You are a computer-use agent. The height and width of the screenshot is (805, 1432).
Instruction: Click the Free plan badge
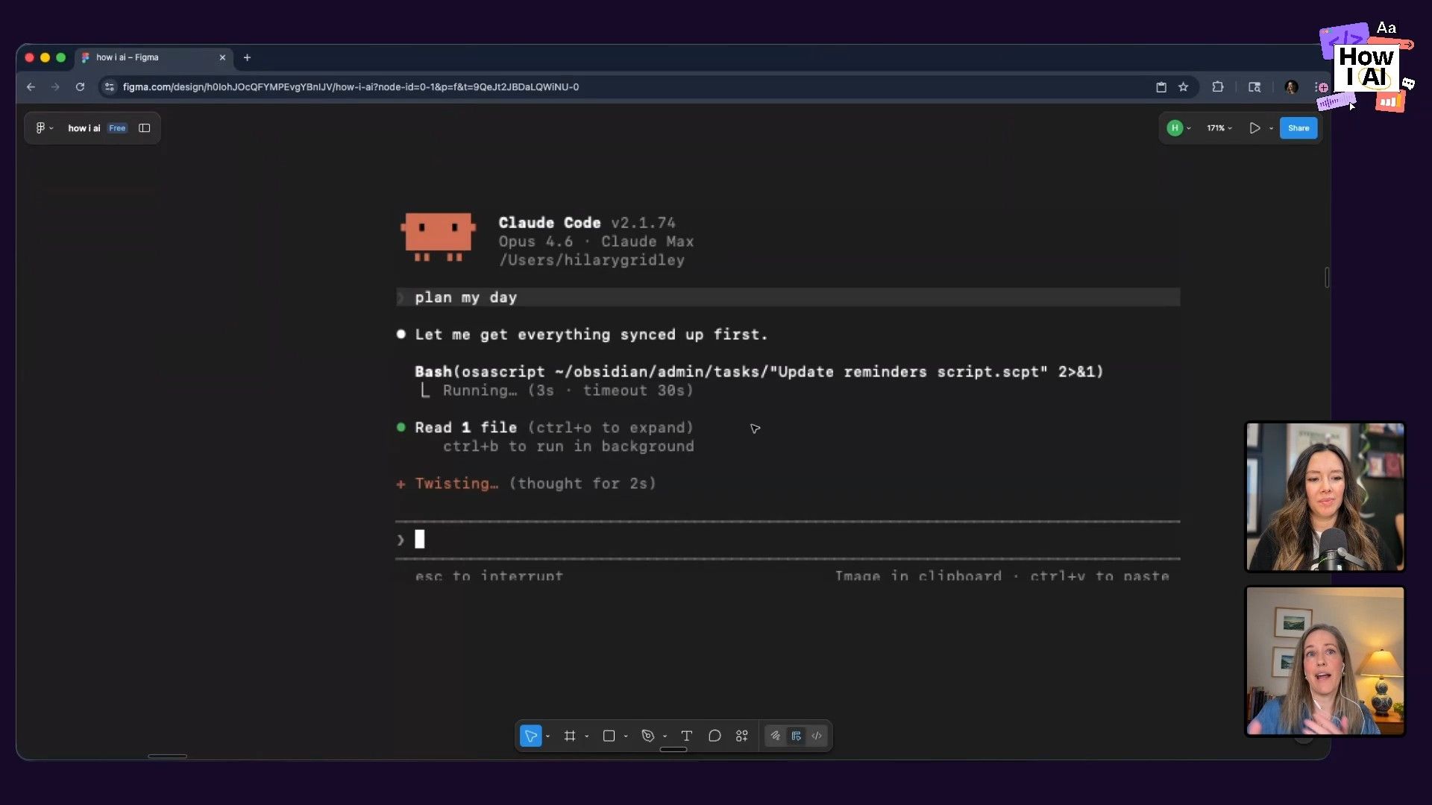[117, 128]
